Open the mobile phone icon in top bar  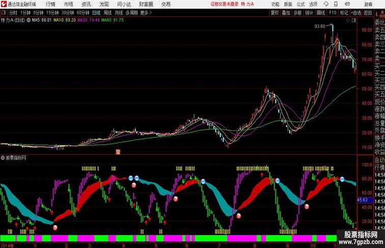336,4
